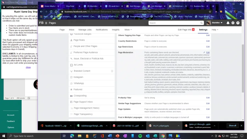
Task: Expand options for P4_P1_eStart.pptx download
Action: click(178, 126)
